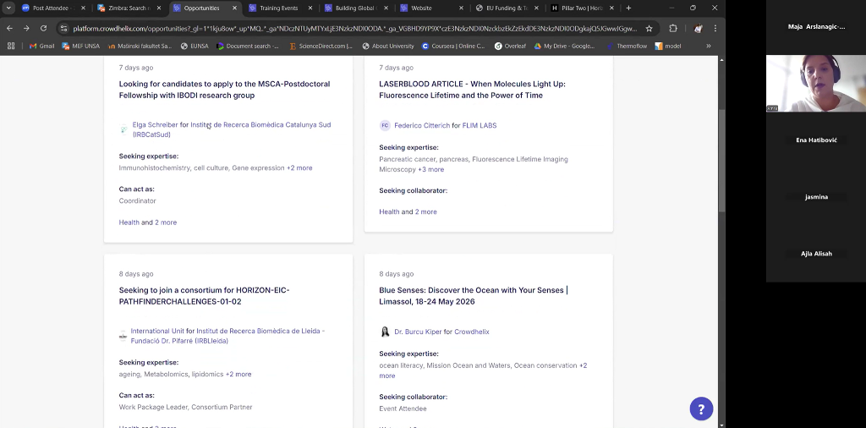Viewport: 866px width, 428px height.
Task: Click the page vertical scrollbar thumb
Action: [x=721, y=160]
